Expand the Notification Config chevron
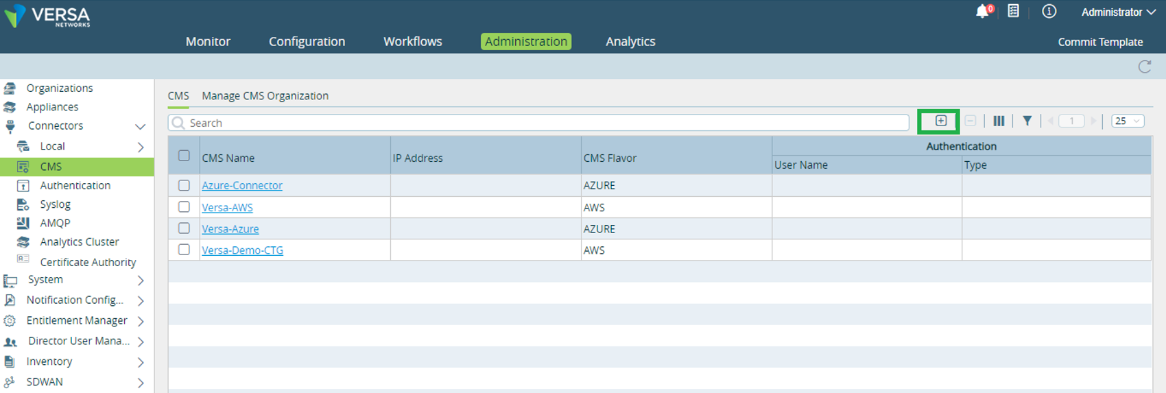Image resolution: width=1166 pixels, height=393 pixels. tap(141, 300)
